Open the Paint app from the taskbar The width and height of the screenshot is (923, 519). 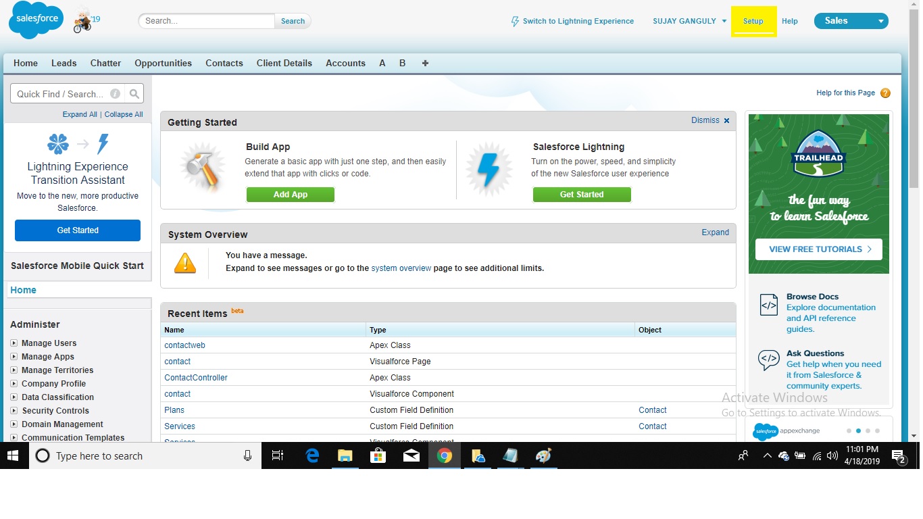pos(543,455)
